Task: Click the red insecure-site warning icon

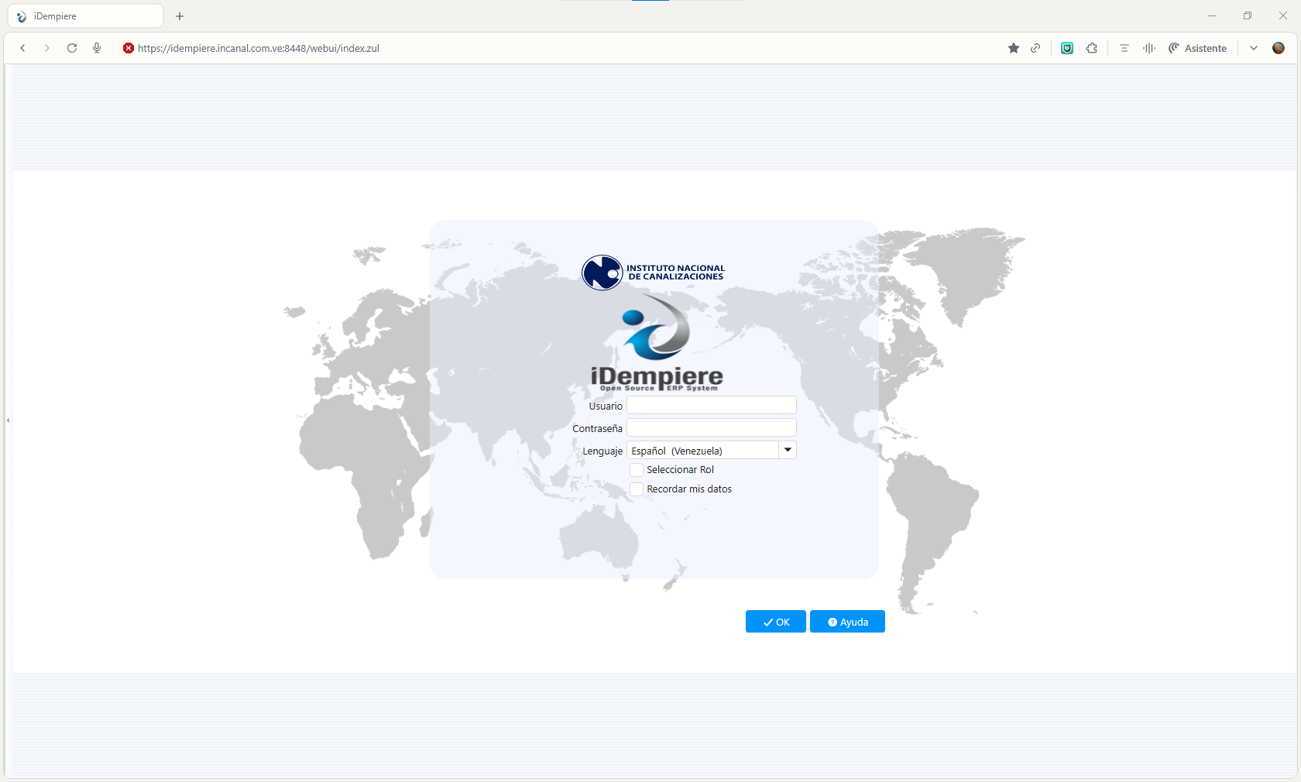Action: point(129,48)
